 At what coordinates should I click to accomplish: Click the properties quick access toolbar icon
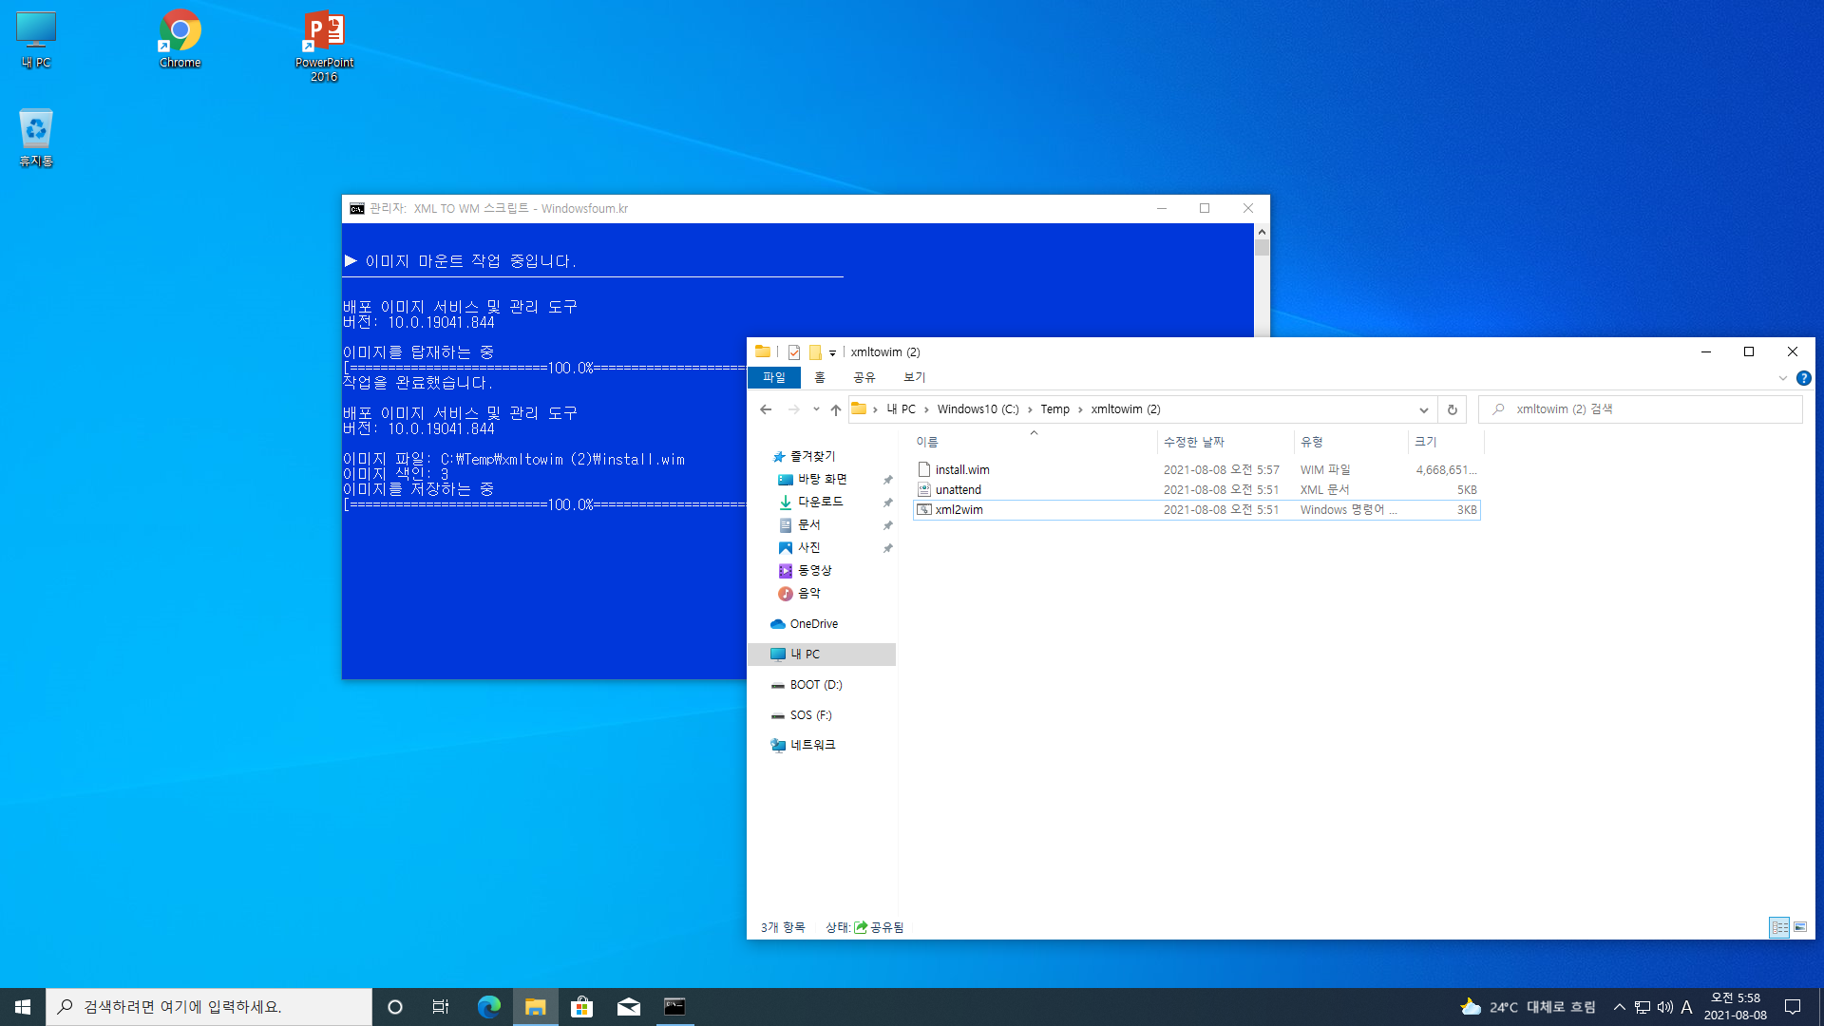[794, 352]
